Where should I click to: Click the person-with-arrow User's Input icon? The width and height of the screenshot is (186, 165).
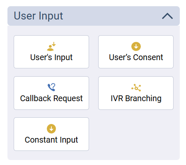(51, 46)
